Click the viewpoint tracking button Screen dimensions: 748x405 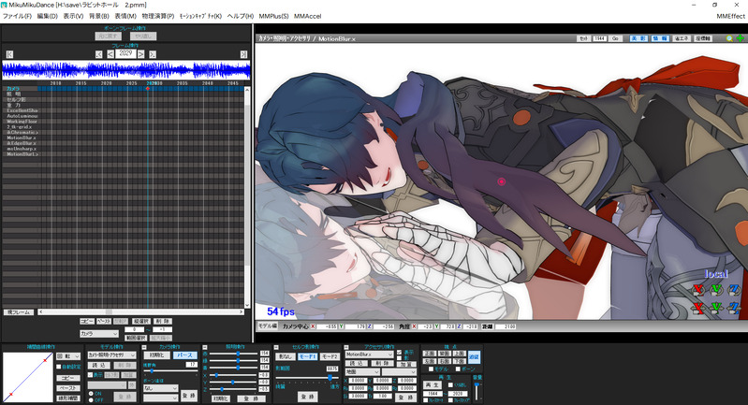coord(475,357)
